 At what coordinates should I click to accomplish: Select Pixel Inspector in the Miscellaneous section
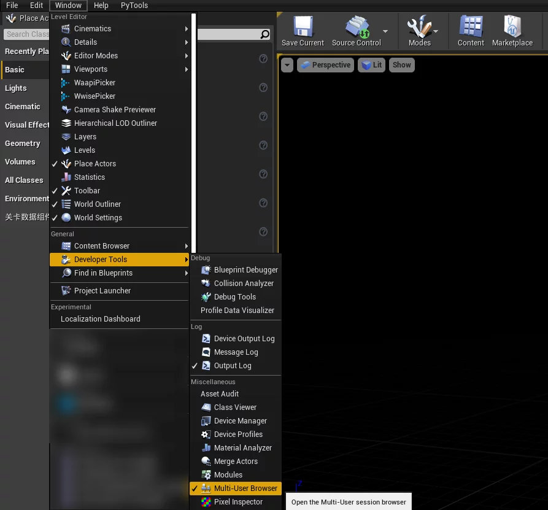(238, 502)
